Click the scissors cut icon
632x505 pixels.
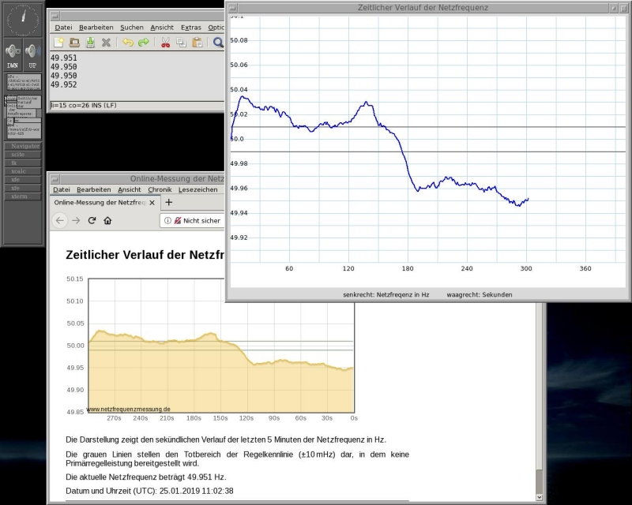pos(166,43)
